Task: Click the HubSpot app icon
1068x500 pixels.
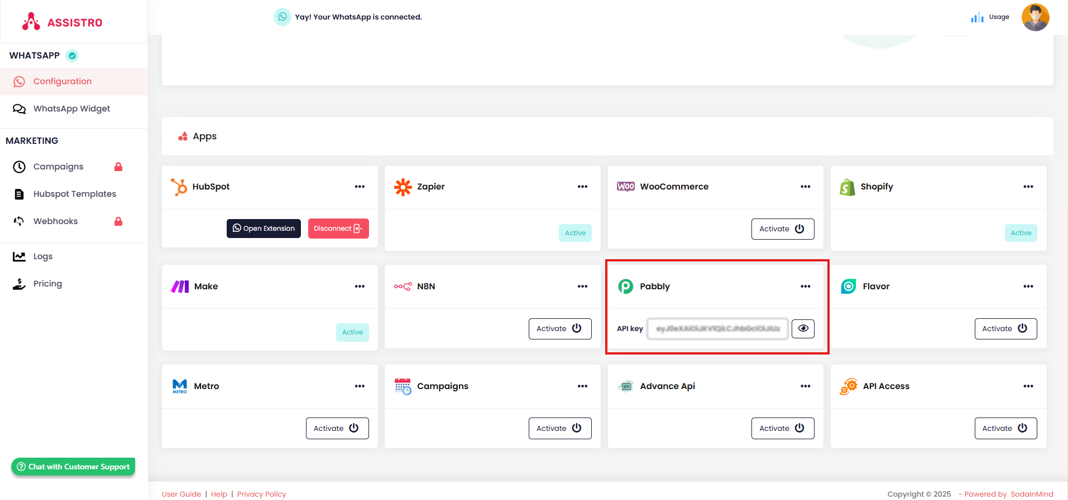Action: (179, 187)
